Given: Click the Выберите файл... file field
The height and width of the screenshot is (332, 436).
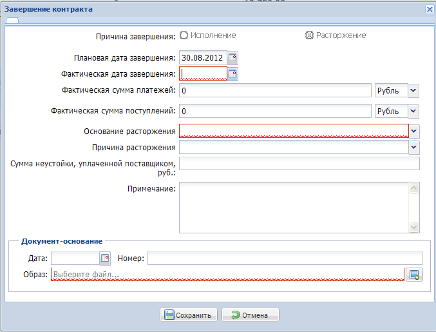Looking at the screenshot, I should tap(227, 275).
